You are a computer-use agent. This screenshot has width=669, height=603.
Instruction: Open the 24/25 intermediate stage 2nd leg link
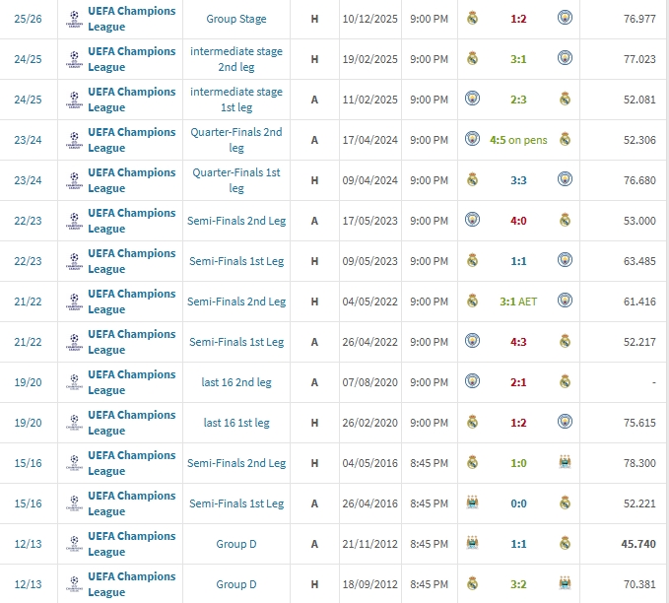(236, 59)
